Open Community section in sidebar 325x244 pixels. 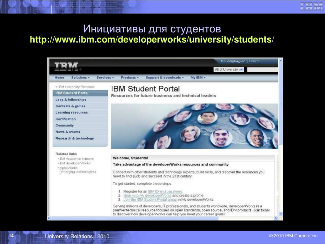pos(80,125)
